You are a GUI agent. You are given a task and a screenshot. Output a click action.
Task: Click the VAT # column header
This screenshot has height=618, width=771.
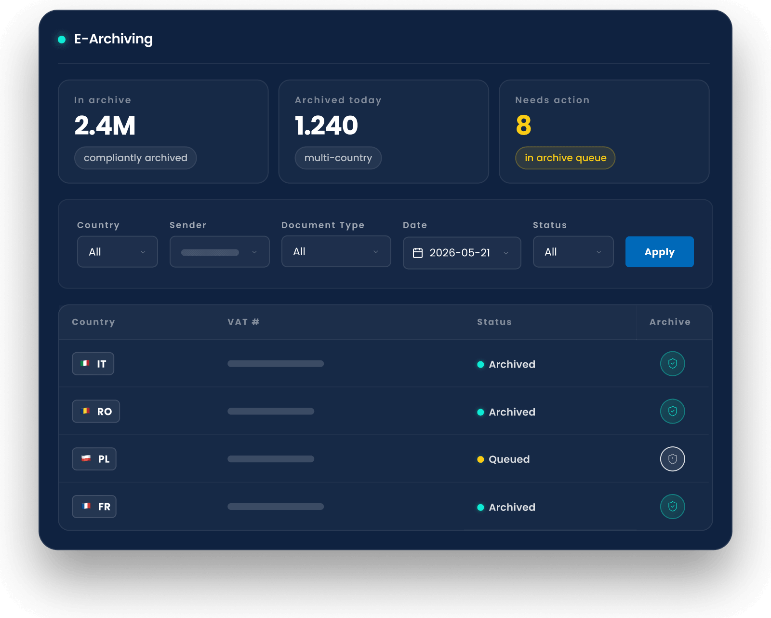pos(243,322)
